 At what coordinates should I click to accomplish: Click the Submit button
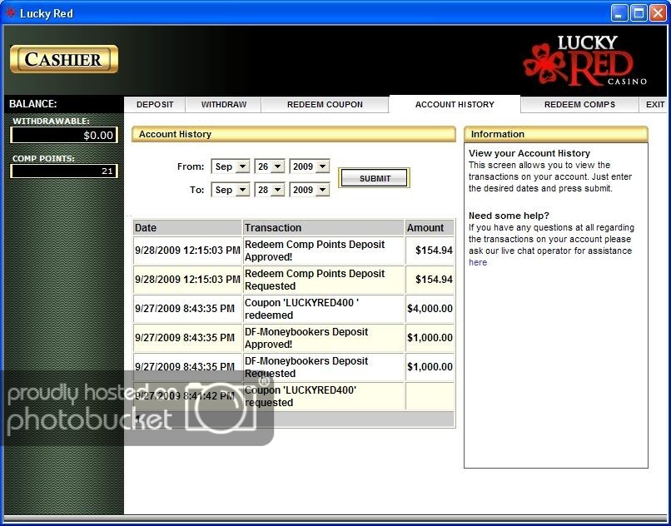tap(375, 178)
